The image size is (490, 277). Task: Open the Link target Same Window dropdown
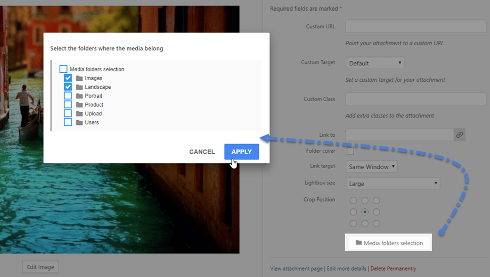372,166
